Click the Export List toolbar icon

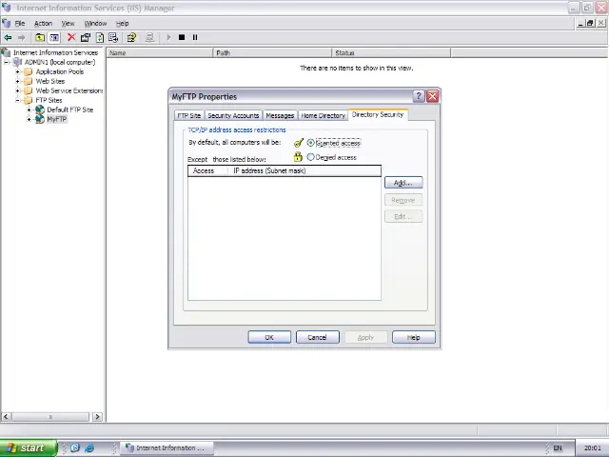[x=113, y=38]
